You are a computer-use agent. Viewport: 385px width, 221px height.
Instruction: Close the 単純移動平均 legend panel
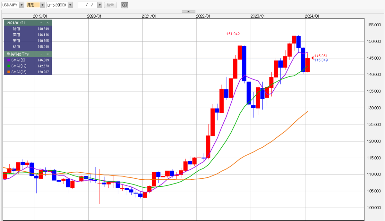47,54
